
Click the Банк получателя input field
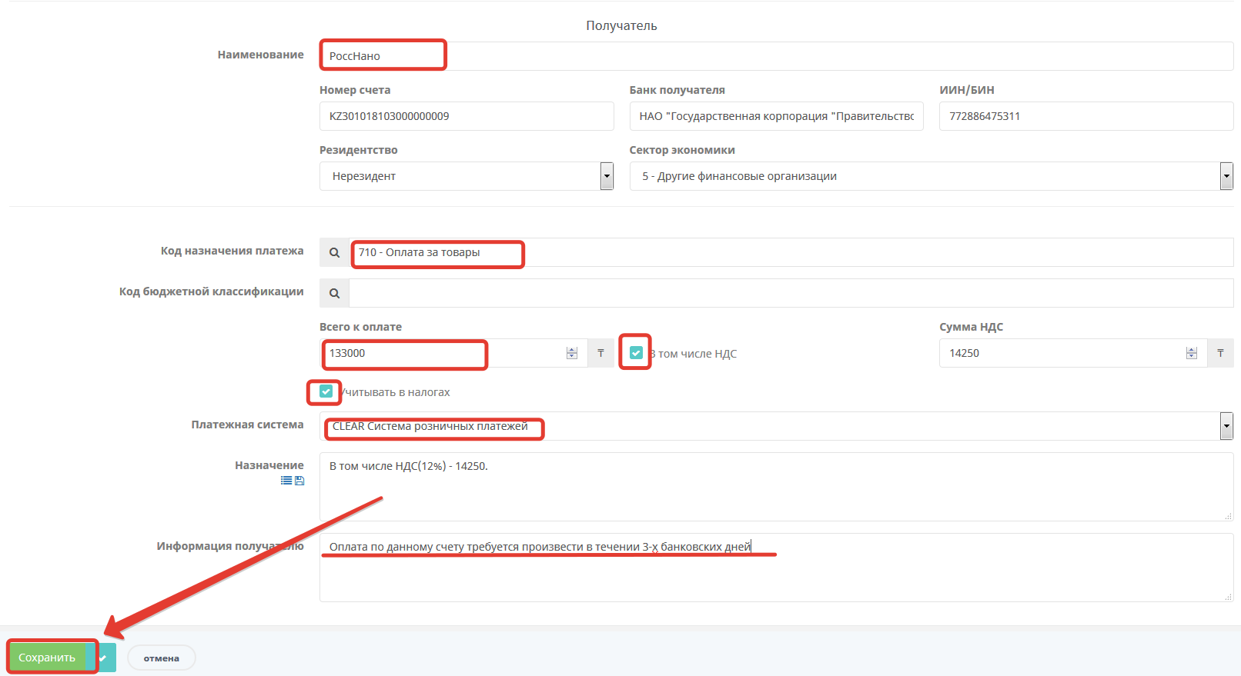point(776,116)
